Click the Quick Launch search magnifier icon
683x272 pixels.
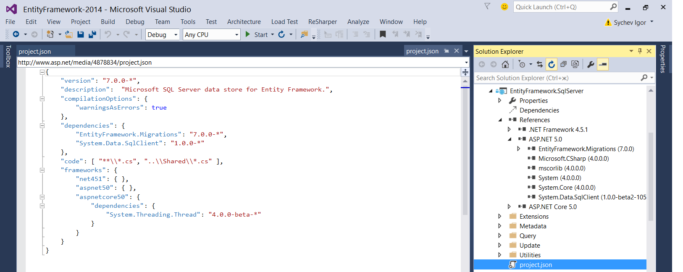coord(613,7)
